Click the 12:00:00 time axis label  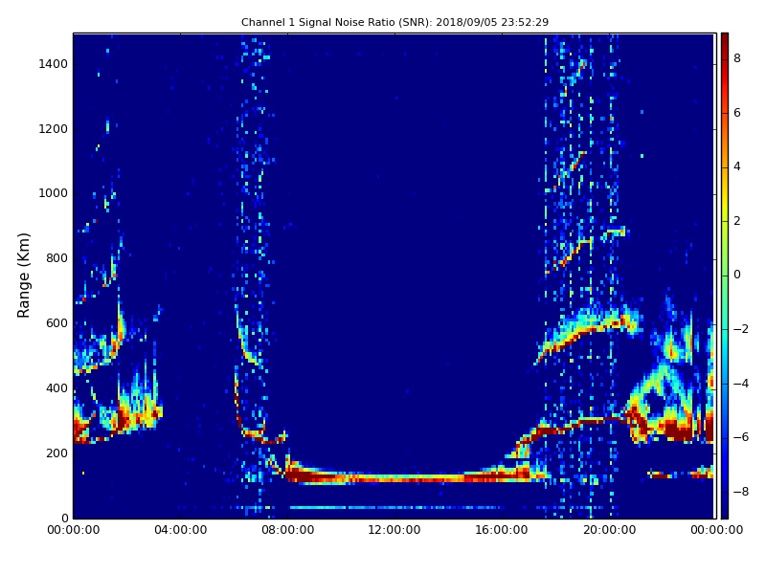[x=394, y=530]
